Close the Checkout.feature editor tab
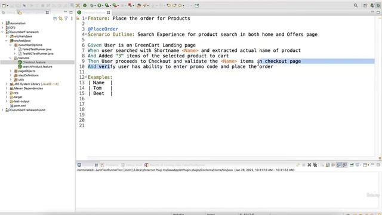Screen dimensions: 382x215 click(x=109, y=12)
